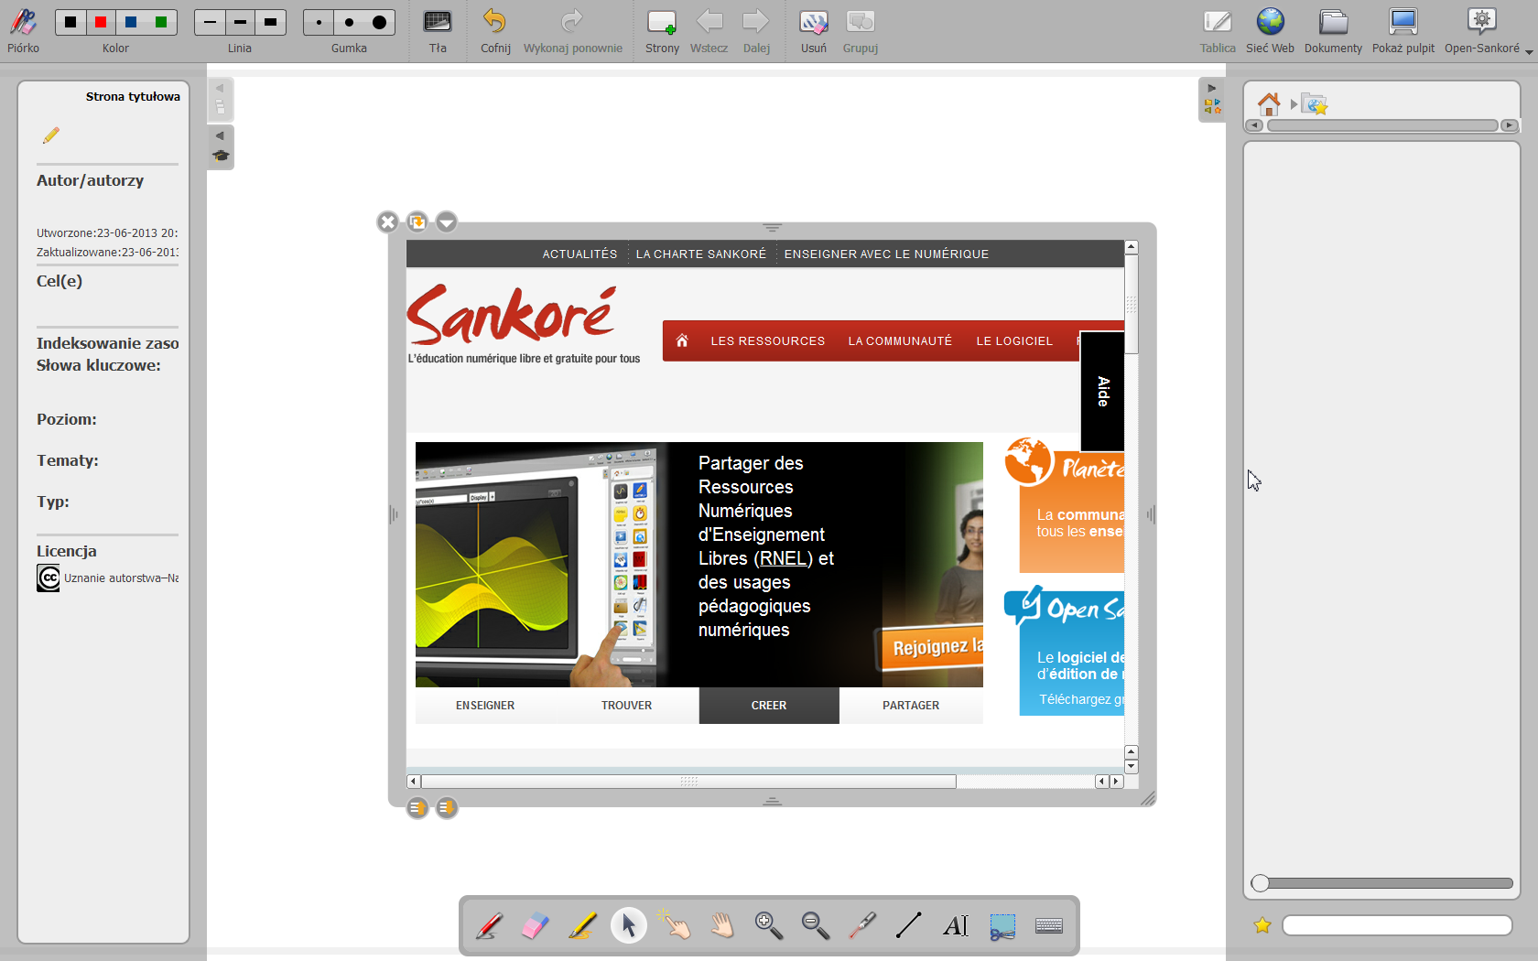
Task: Select the medium line width
Action: tap(240, 22)
